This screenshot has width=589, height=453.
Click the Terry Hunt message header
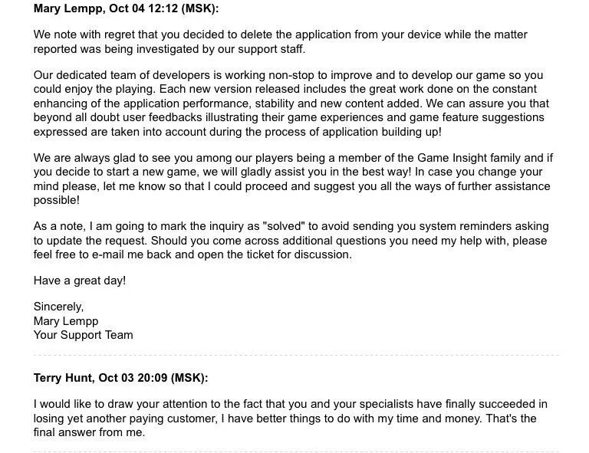[120, 378]
